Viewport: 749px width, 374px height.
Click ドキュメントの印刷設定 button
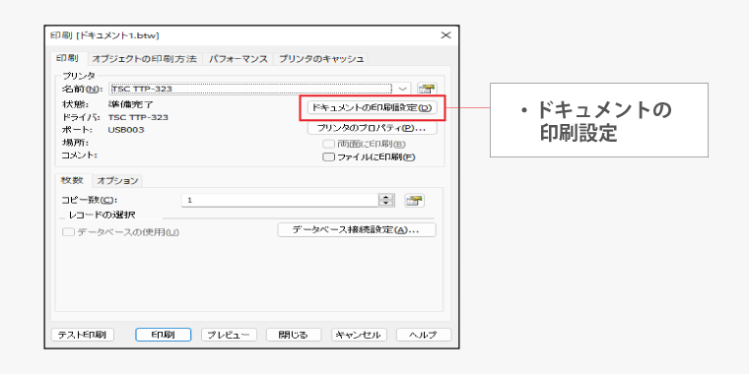(372, 108)
